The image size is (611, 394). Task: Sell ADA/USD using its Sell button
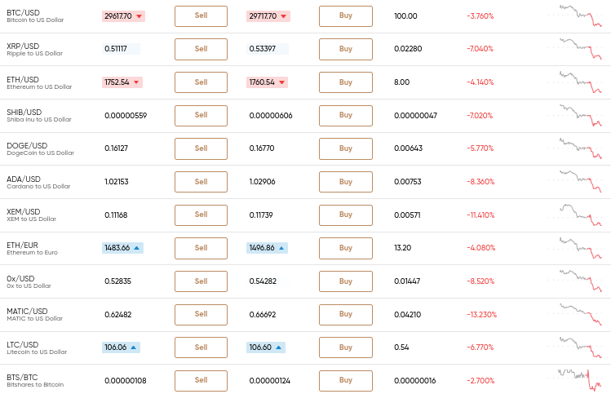(x=201, y=182)
